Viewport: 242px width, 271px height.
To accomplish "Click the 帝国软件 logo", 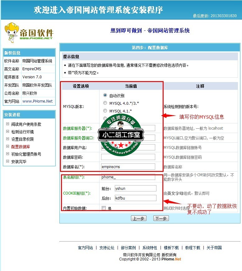I will click(x=29, y=33).
